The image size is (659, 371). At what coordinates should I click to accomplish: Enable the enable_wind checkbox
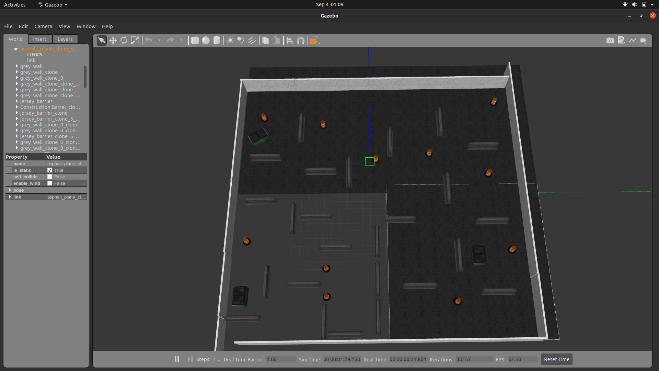pos(50,183)
